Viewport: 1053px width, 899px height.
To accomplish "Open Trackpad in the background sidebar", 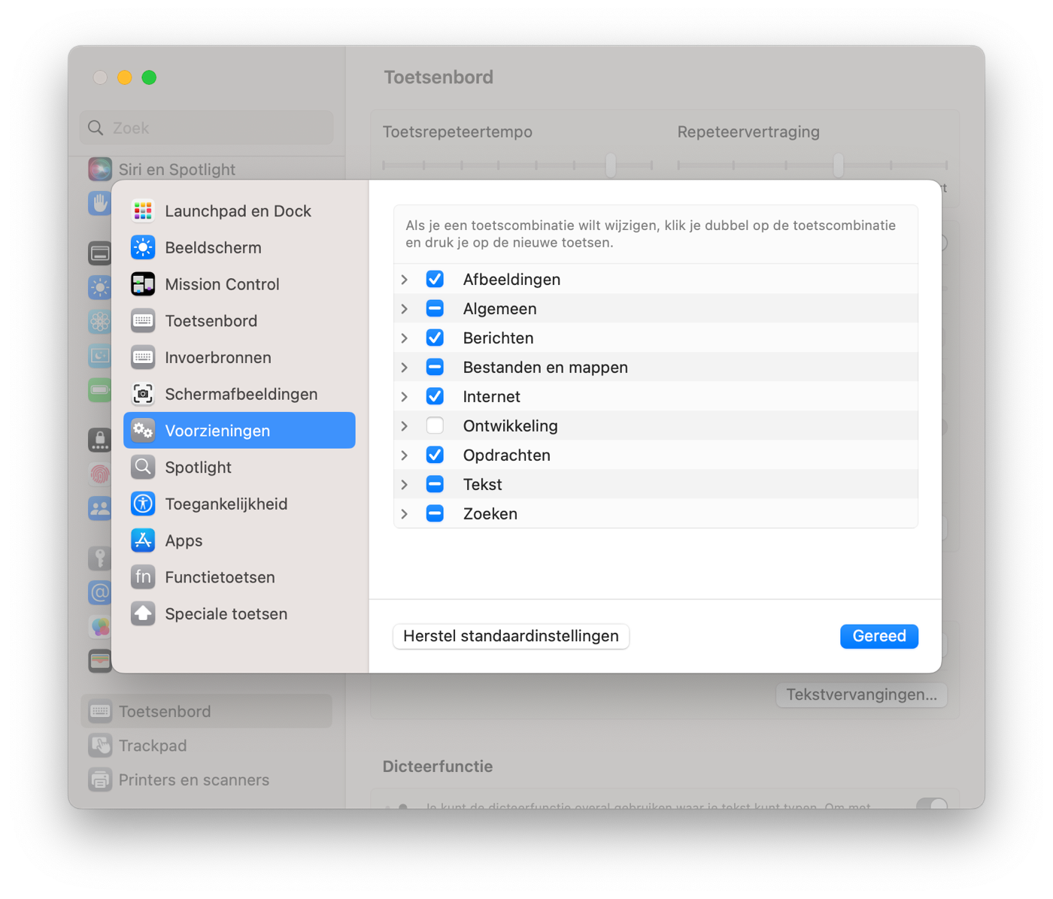I will pyautogui.click(x=206, y=746).
